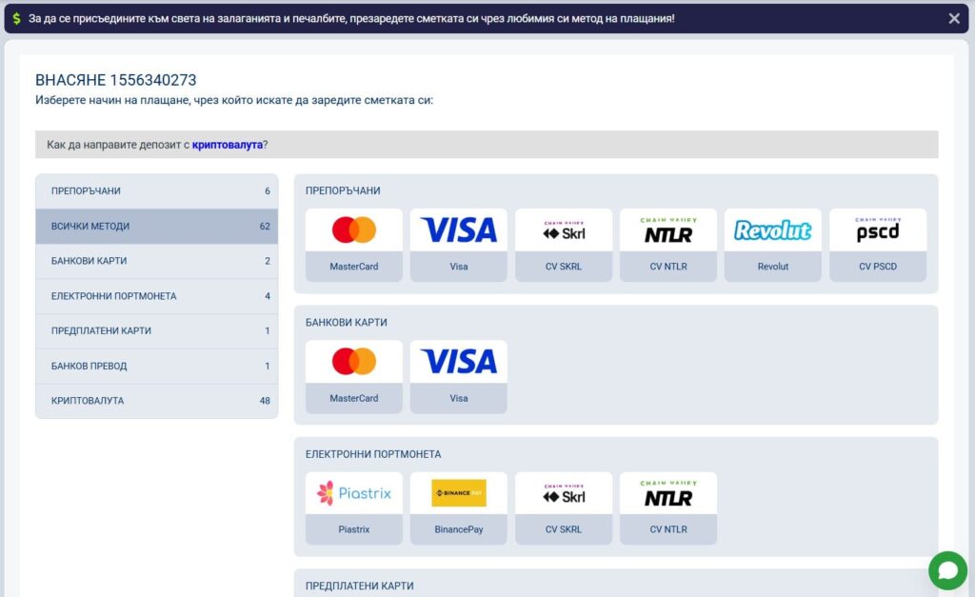
Task: Select MasterCard in the Препоръчани section
Action: [354, 245]
